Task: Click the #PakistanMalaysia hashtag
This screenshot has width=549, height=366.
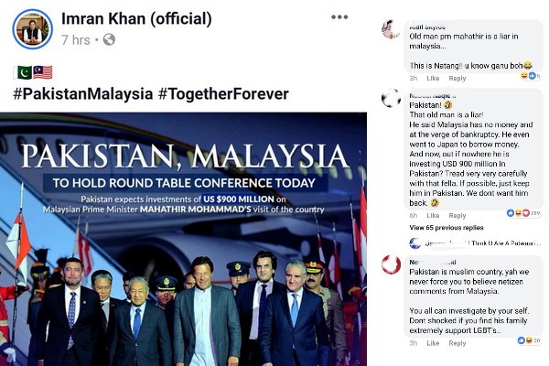Action: (80, 93)
